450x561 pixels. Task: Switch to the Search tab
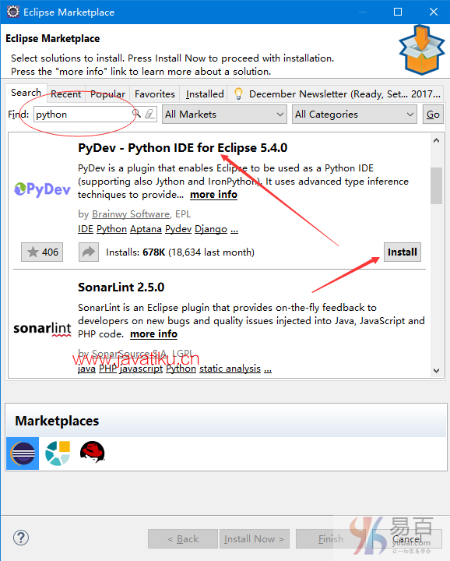(26, 93)
